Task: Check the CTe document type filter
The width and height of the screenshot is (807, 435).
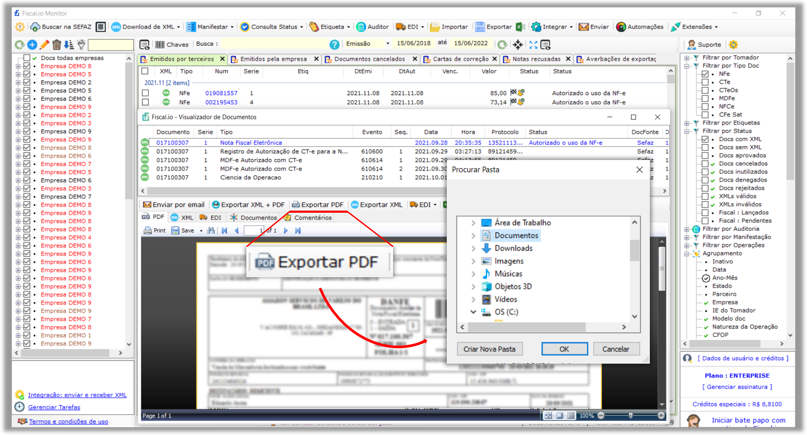Action: (x=705, y=82)
